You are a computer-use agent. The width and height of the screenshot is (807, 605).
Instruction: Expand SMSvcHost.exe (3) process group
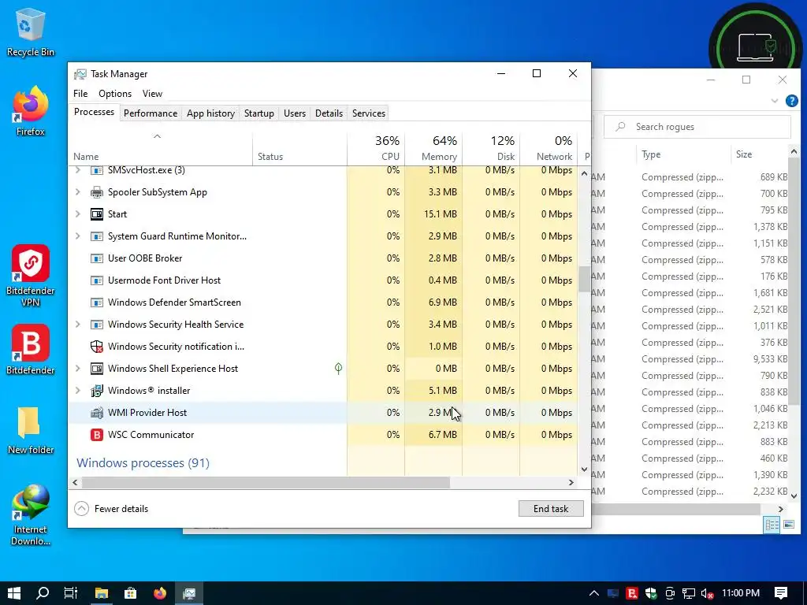click(78, 170)
